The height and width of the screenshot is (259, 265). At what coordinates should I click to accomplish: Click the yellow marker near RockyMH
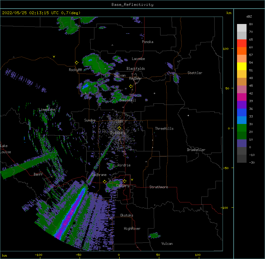coord(77,63)
